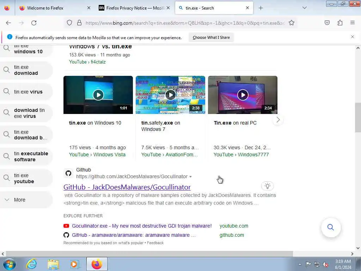The height and width of the screenshot is (271, 361).
Task: Open Gocullinator.exe GDI trojan YouTube link
Action: pos(142,226)
